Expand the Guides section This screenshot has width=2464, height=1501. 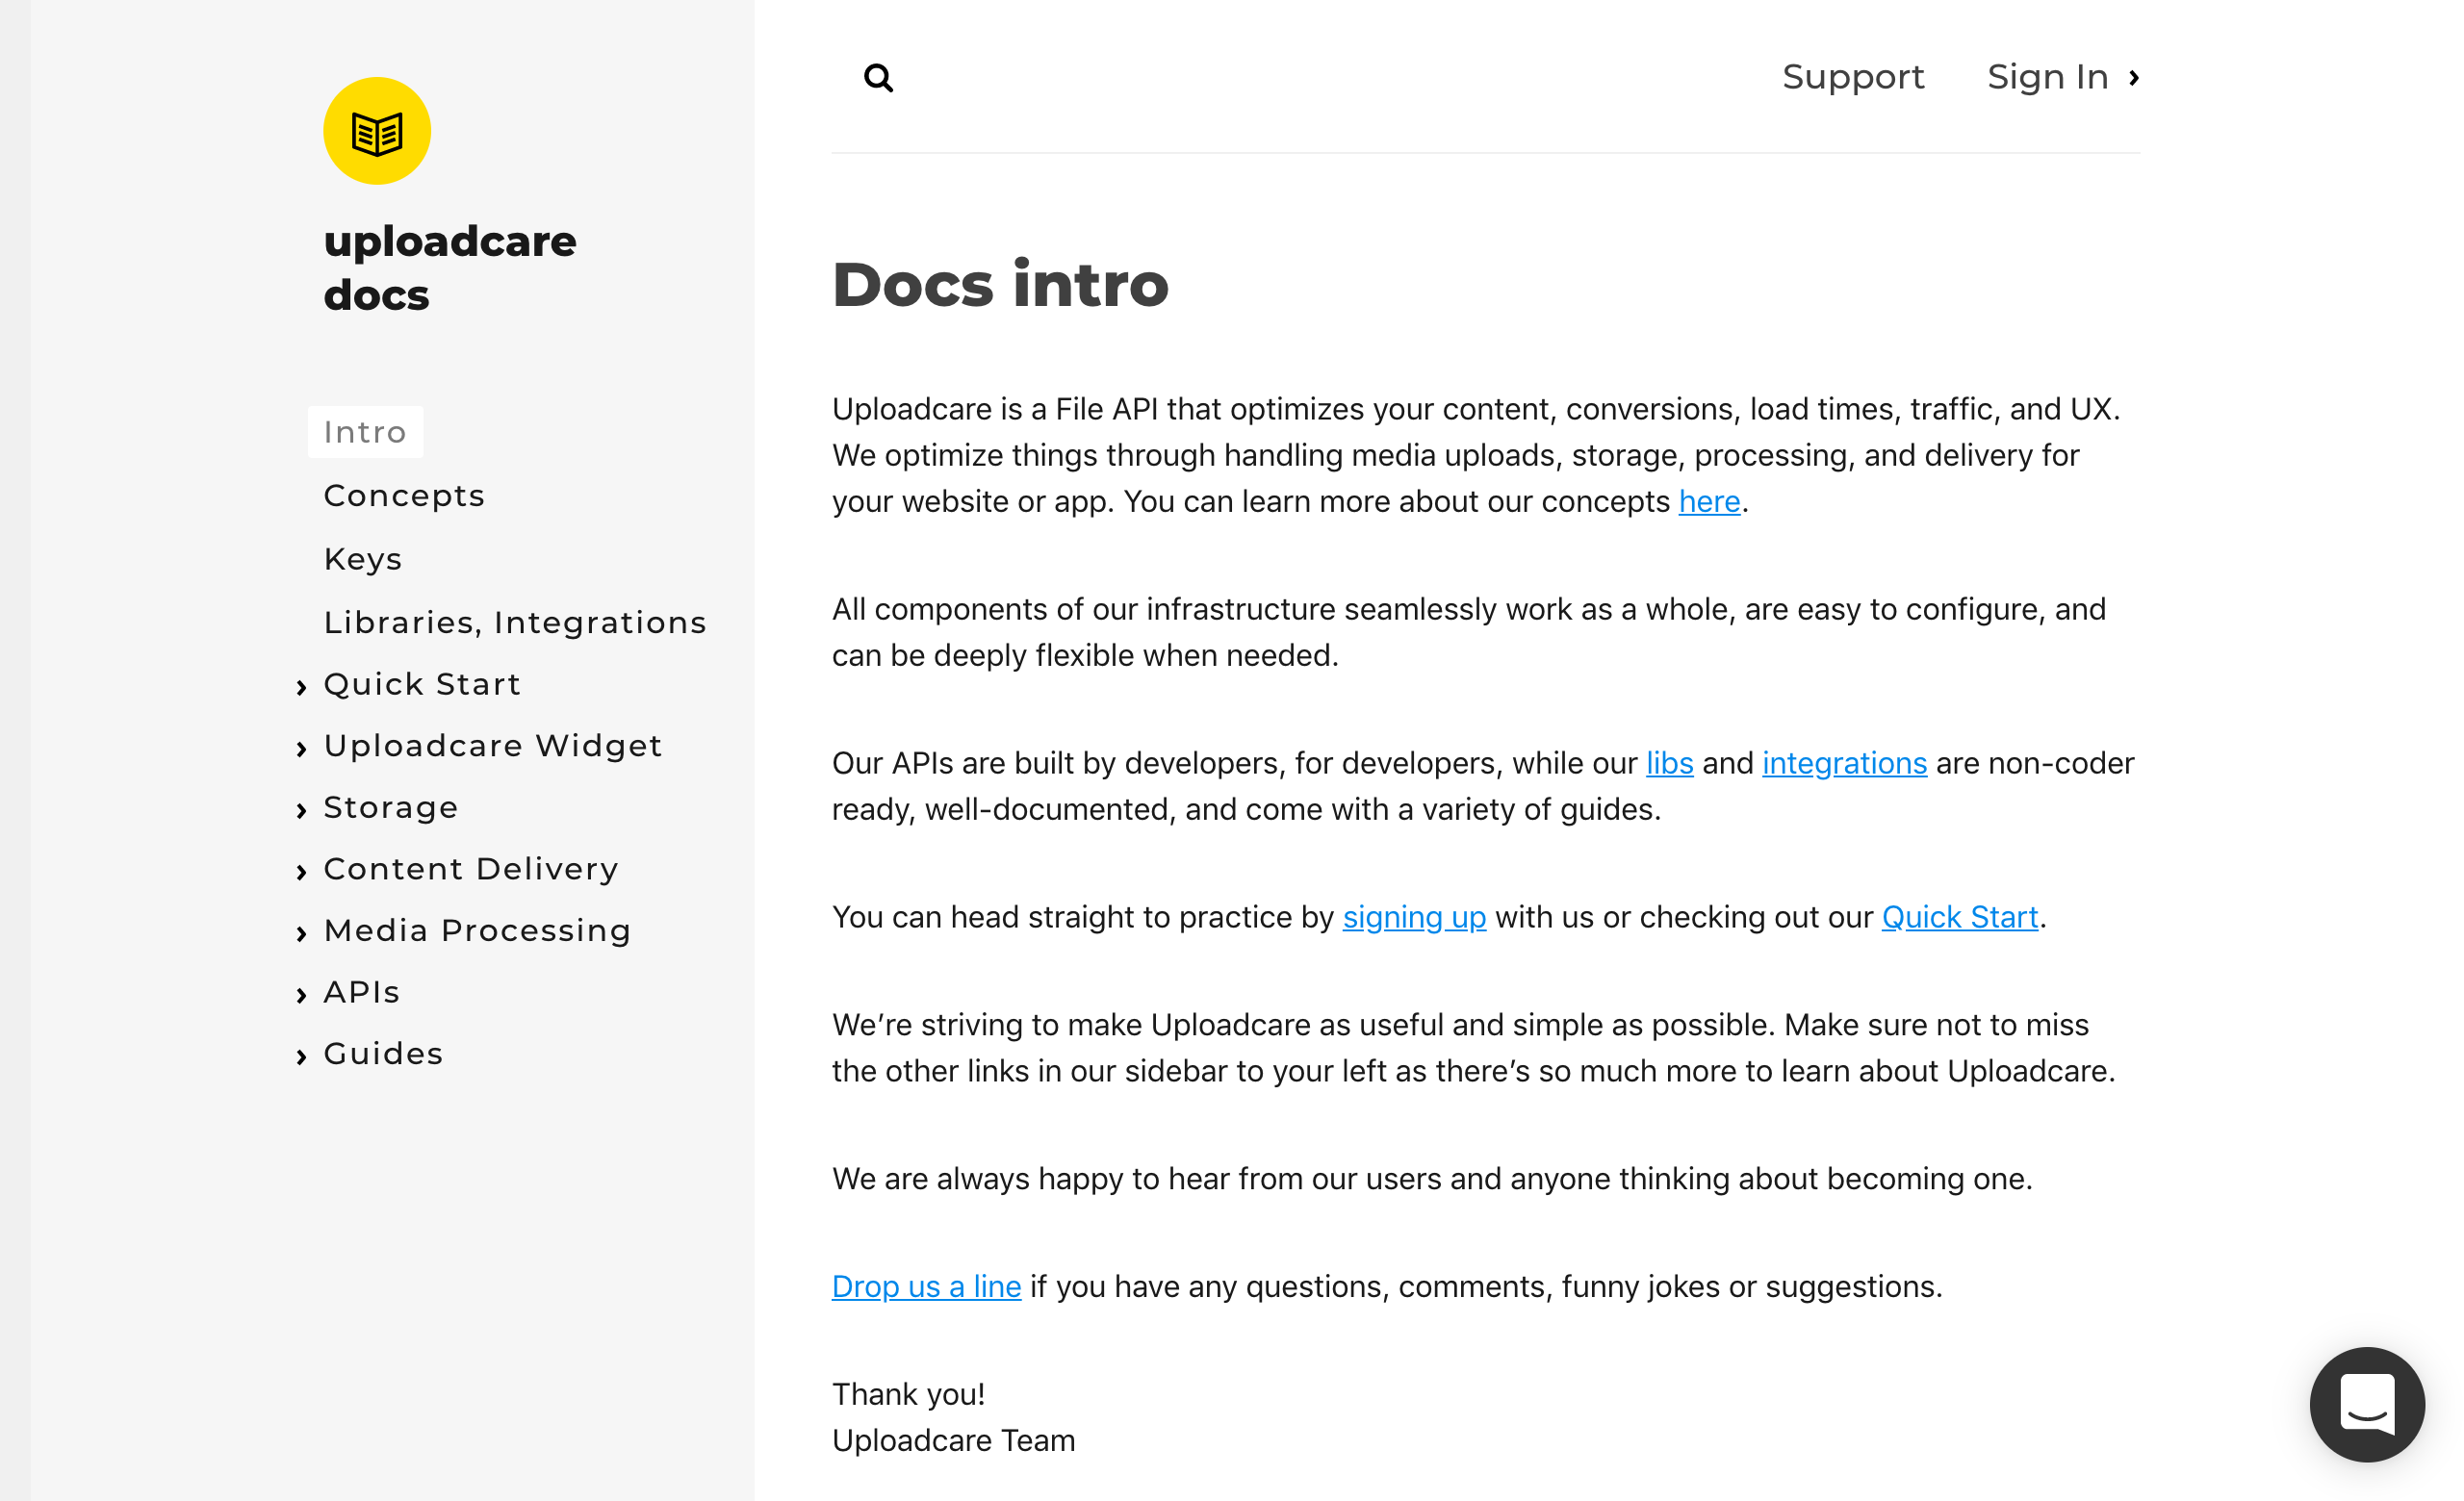tap(382, 1054)
